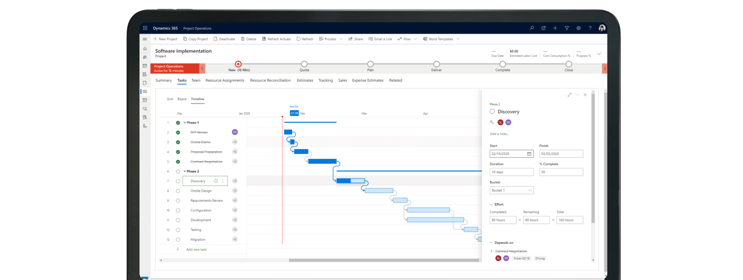The image size is (743, 280).
Task: Click the DS avatar on the RFP Review row
Action: coord(235,132)
